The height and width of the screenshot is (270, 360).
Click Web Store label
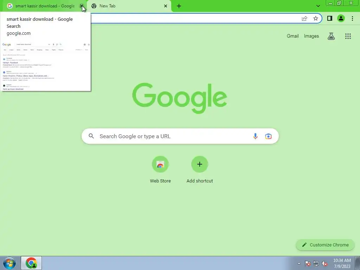pyautogui.click(x=160, y=181)
